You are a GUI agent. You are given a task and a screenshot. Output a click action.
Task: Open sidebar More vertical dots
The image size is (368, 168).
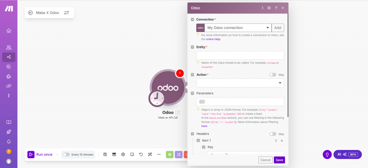pyautogui.click(x=9, y=95)
